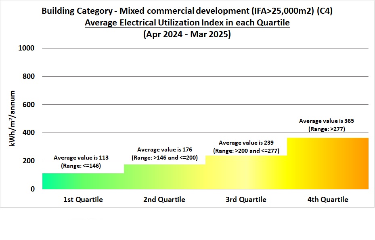
Task: Click the '1st Quartile' axis label
Action: [x=82, y=199]
